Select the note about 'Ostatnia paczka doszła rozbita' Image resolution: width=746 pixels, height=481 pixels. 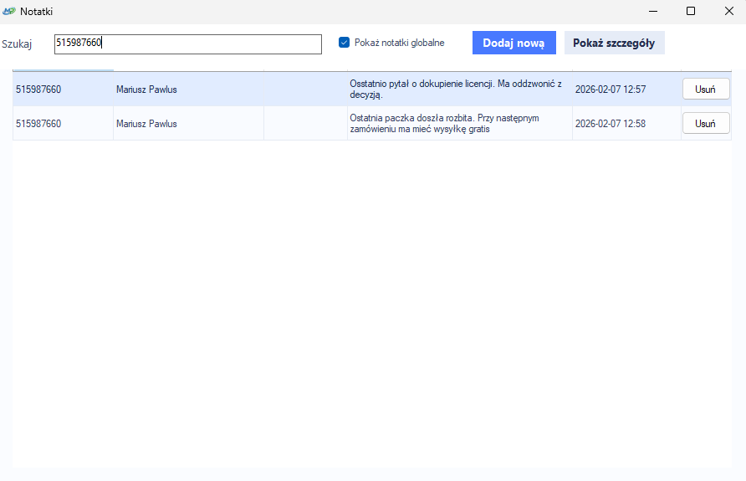(456, 124)
